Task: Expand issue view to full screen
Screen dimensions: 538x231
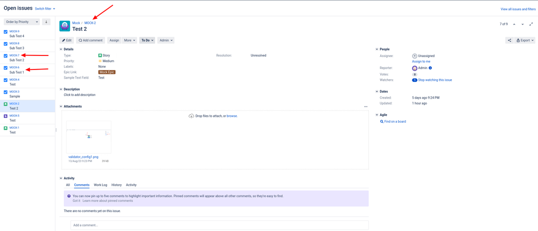Action: pos(532,24)
